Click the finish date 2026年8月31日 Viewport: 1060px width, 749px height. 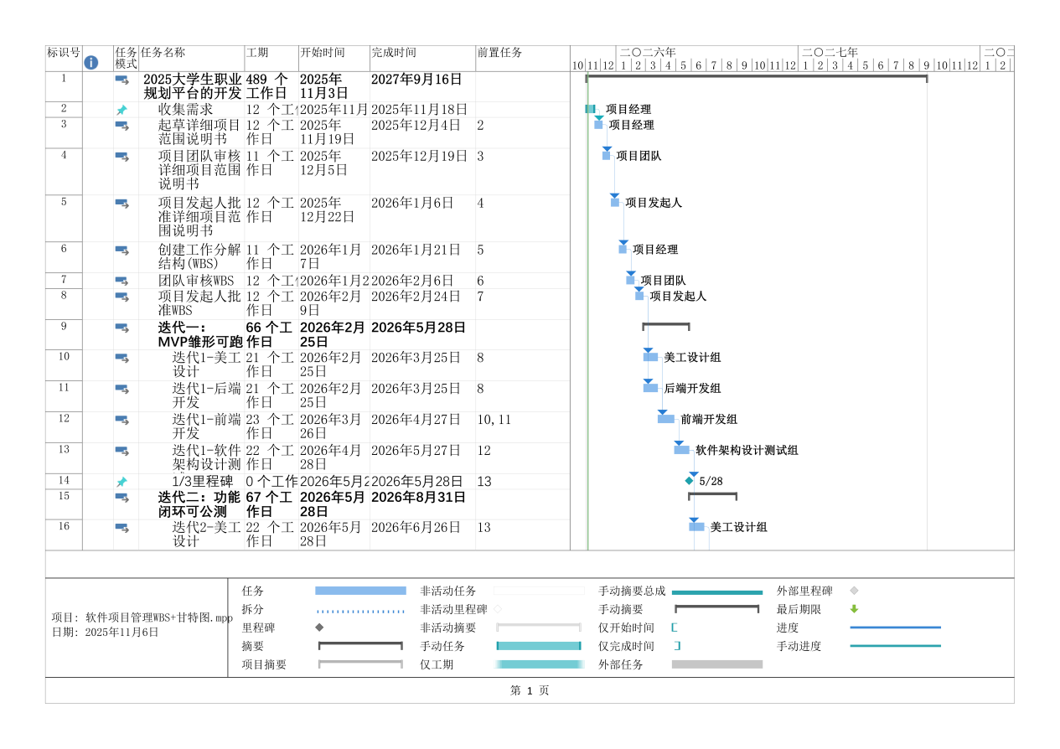tap(418, 497)
